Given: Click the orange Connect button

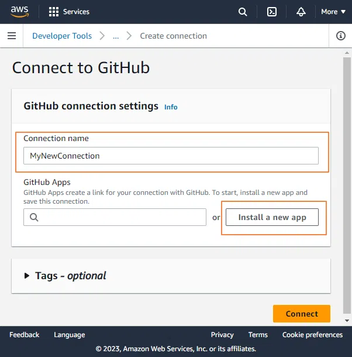Looking at the screenshot, I should coord(302,314).
